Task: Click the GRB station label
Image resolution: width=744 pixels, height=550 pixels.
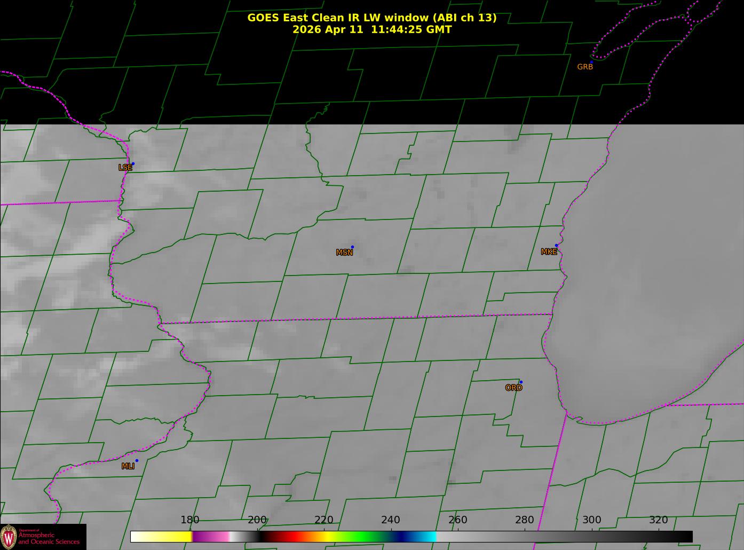Action: coord(585,67)
